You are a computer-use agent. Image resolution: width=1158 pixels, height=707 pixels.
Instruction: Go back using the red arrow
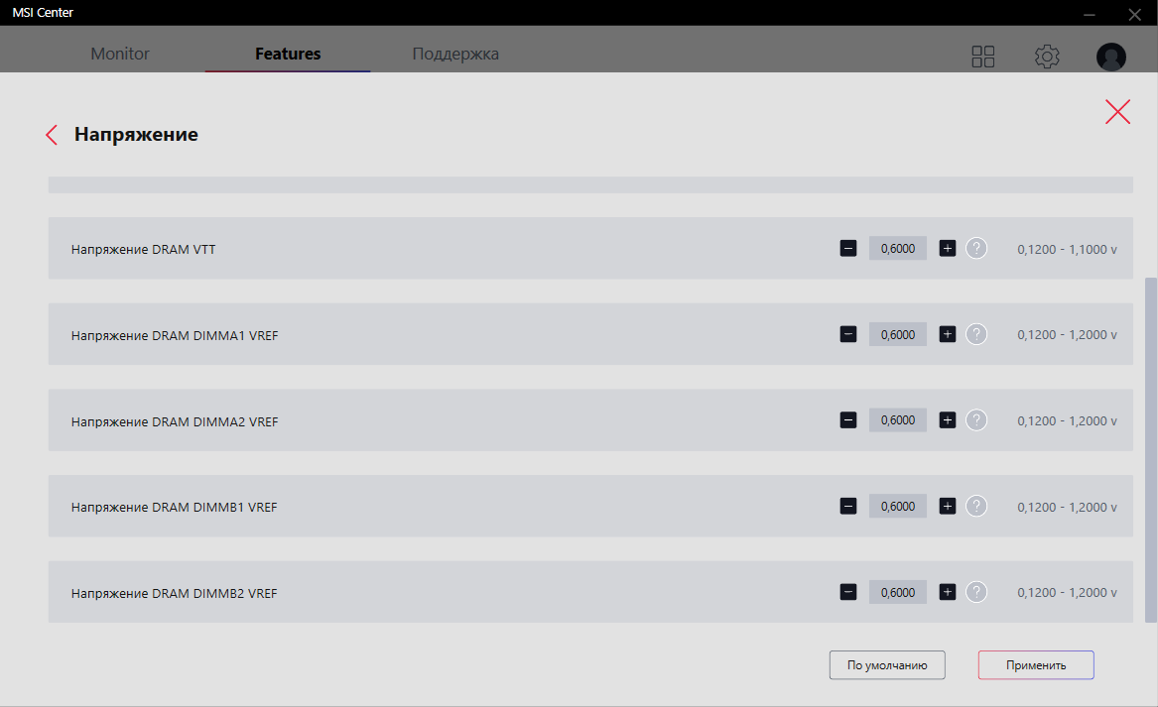pyautogui.click(x=52, y=135)
